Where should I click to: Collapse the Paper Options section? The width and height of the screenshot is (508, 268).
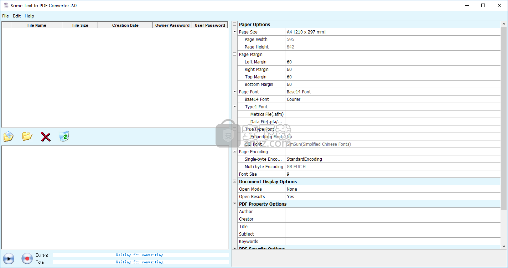[234, 24]
